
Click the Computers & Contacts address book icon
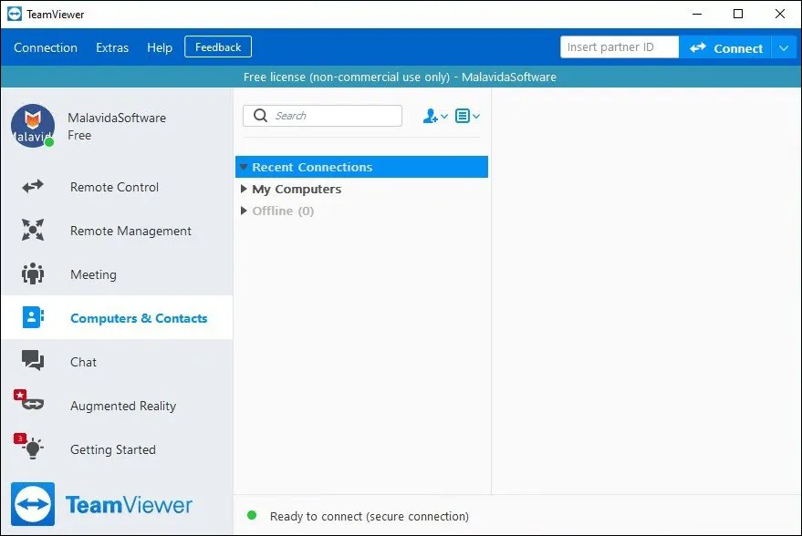pos(33,318)
